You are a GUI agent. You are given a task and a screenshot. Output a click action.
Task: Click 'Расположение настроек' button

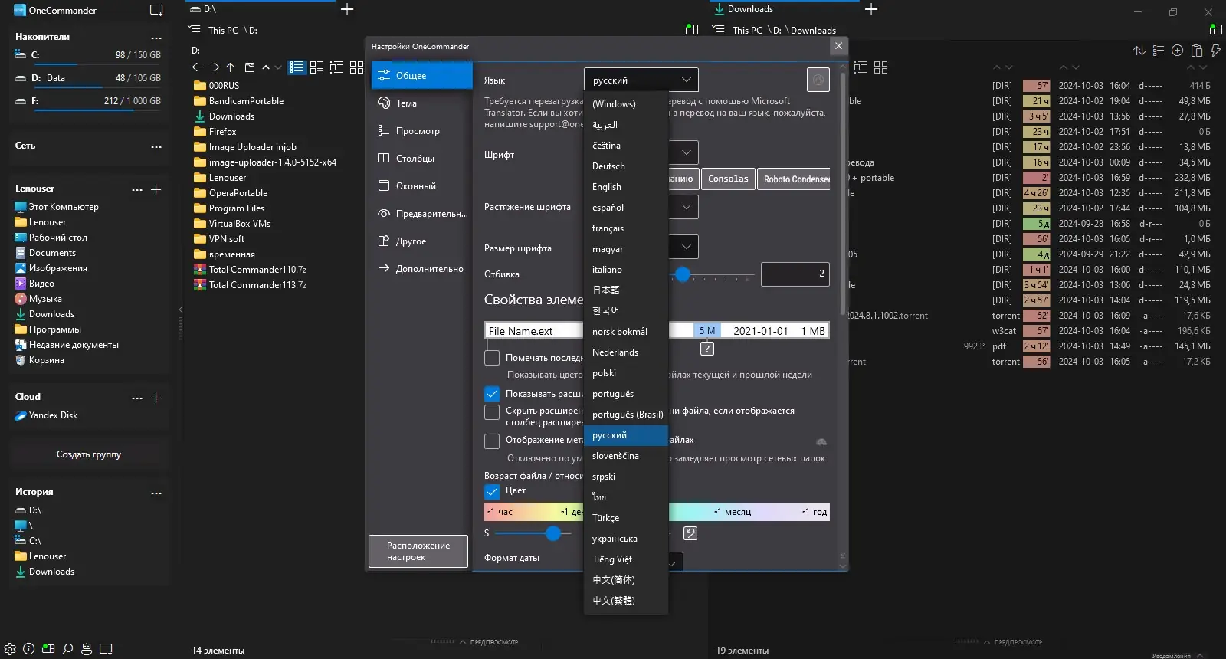[x=418, y=552]
